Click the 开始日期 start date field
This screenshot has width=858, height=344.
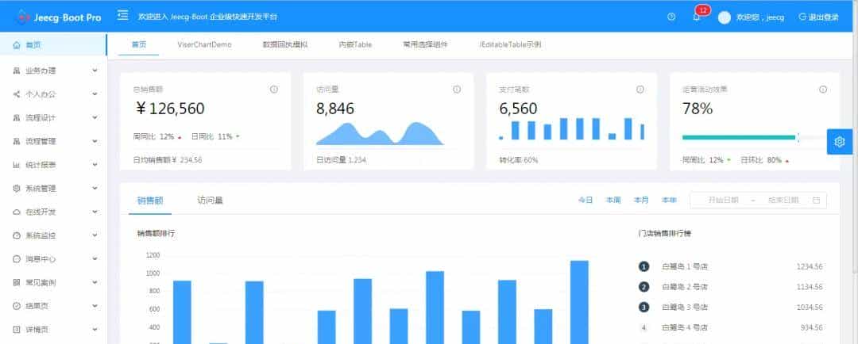724,201
